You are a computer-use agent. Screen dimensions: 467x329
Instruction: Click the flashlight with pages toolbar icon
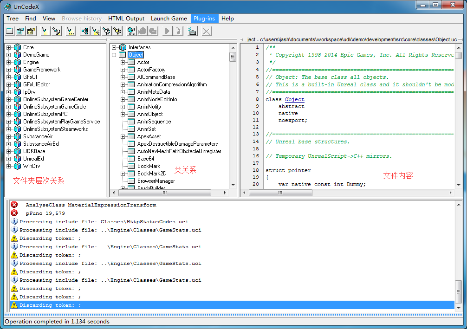click(x=57, y=31)
